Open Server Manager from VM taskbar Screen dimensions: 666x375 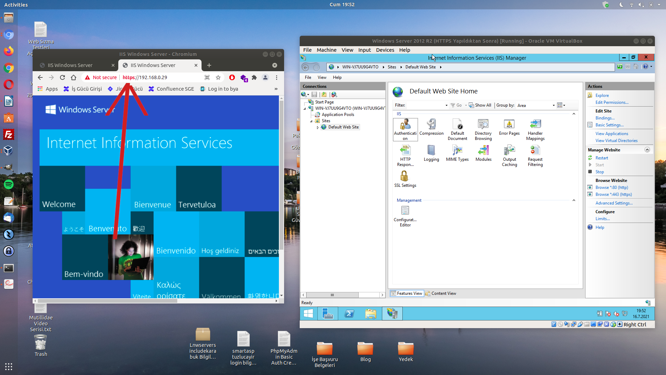pyautogui.click(x=328, y=314)
